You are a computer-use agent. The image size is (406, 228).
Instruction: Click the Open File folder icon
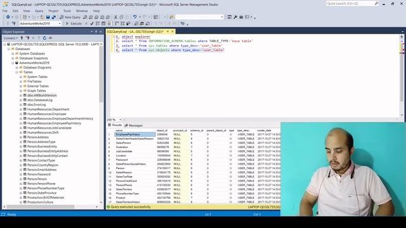(x=42, y=17)
